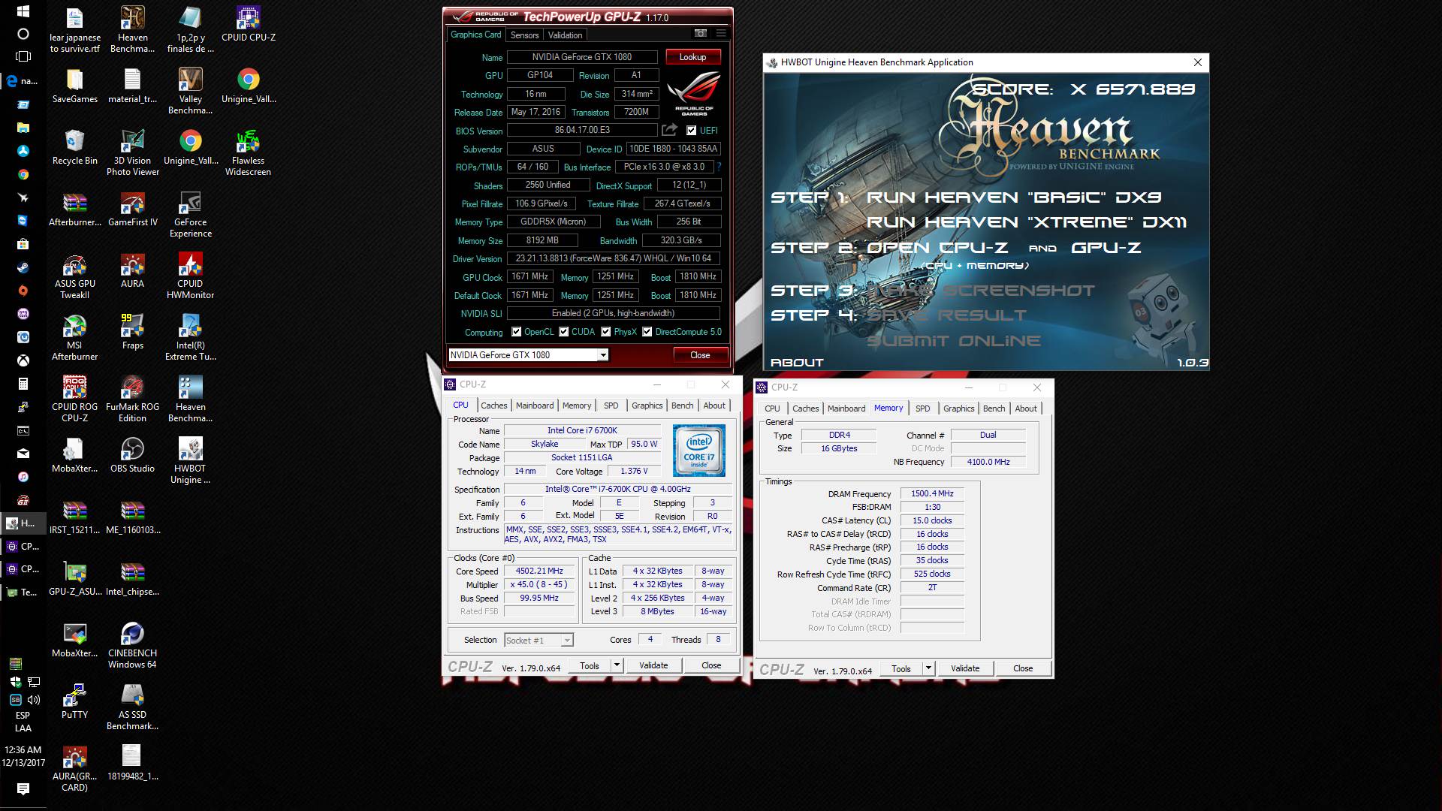Click the bus interface question mark icon
Viewport: 1442px width, 811px height.
pos(719,167)
